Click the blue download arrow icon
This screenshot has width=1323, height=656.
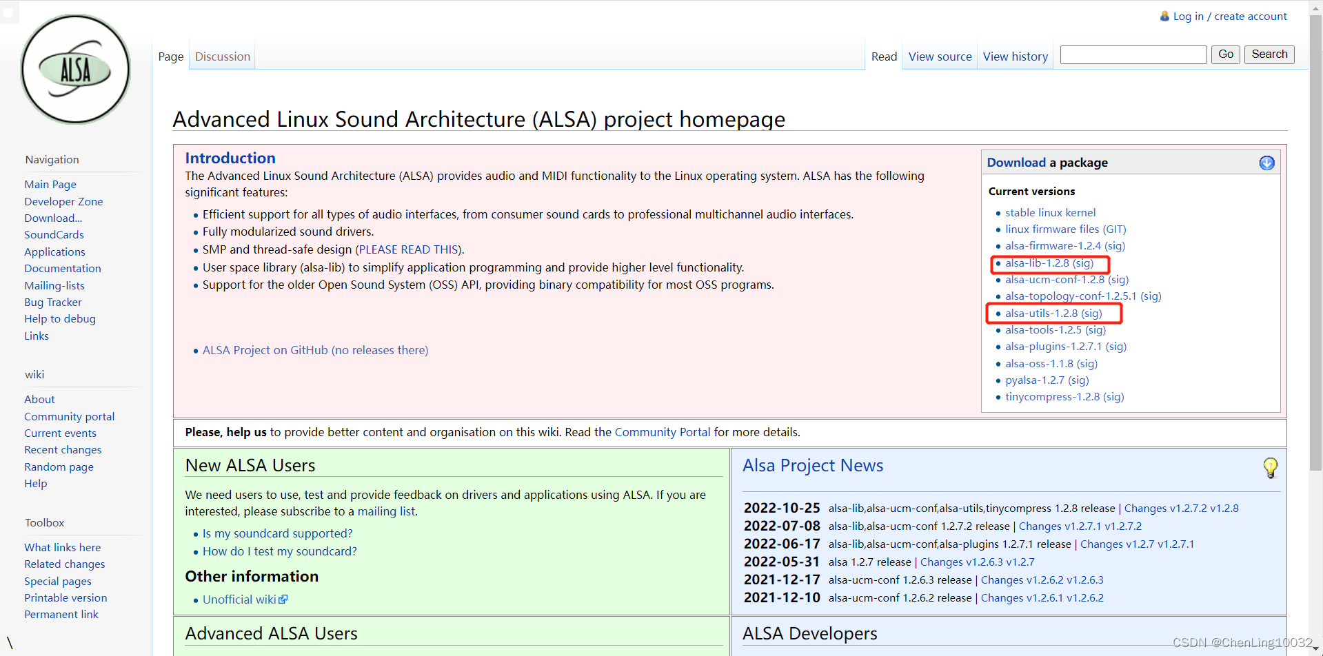(x=1266, y=163)
